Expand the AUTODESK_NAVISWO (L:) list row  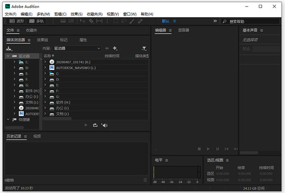click(45, 68)
